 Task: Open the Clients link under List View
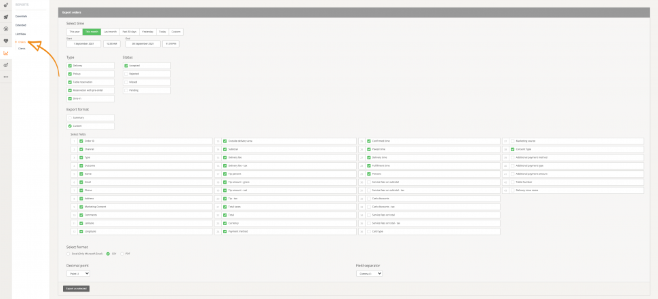[22, 48]
